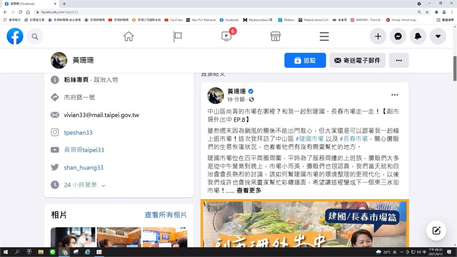Screen dimensions: 457x257
Task: Open the notifications bell
Action: (x=418, y=37)
